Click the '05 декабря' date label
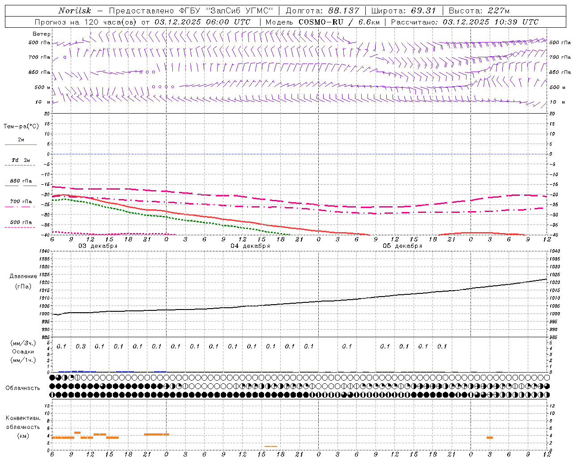573x458 pixels. (402, 246)
